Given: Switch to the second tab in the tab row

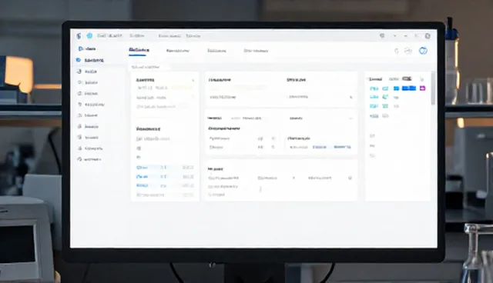Looking at the screenshot, I should click(178, 51).
